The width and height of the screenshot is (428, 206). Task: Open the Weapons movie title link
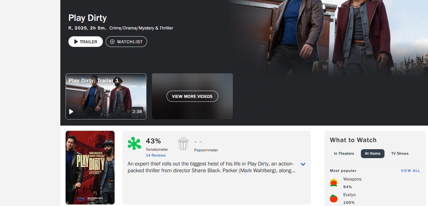pos(352,179)
